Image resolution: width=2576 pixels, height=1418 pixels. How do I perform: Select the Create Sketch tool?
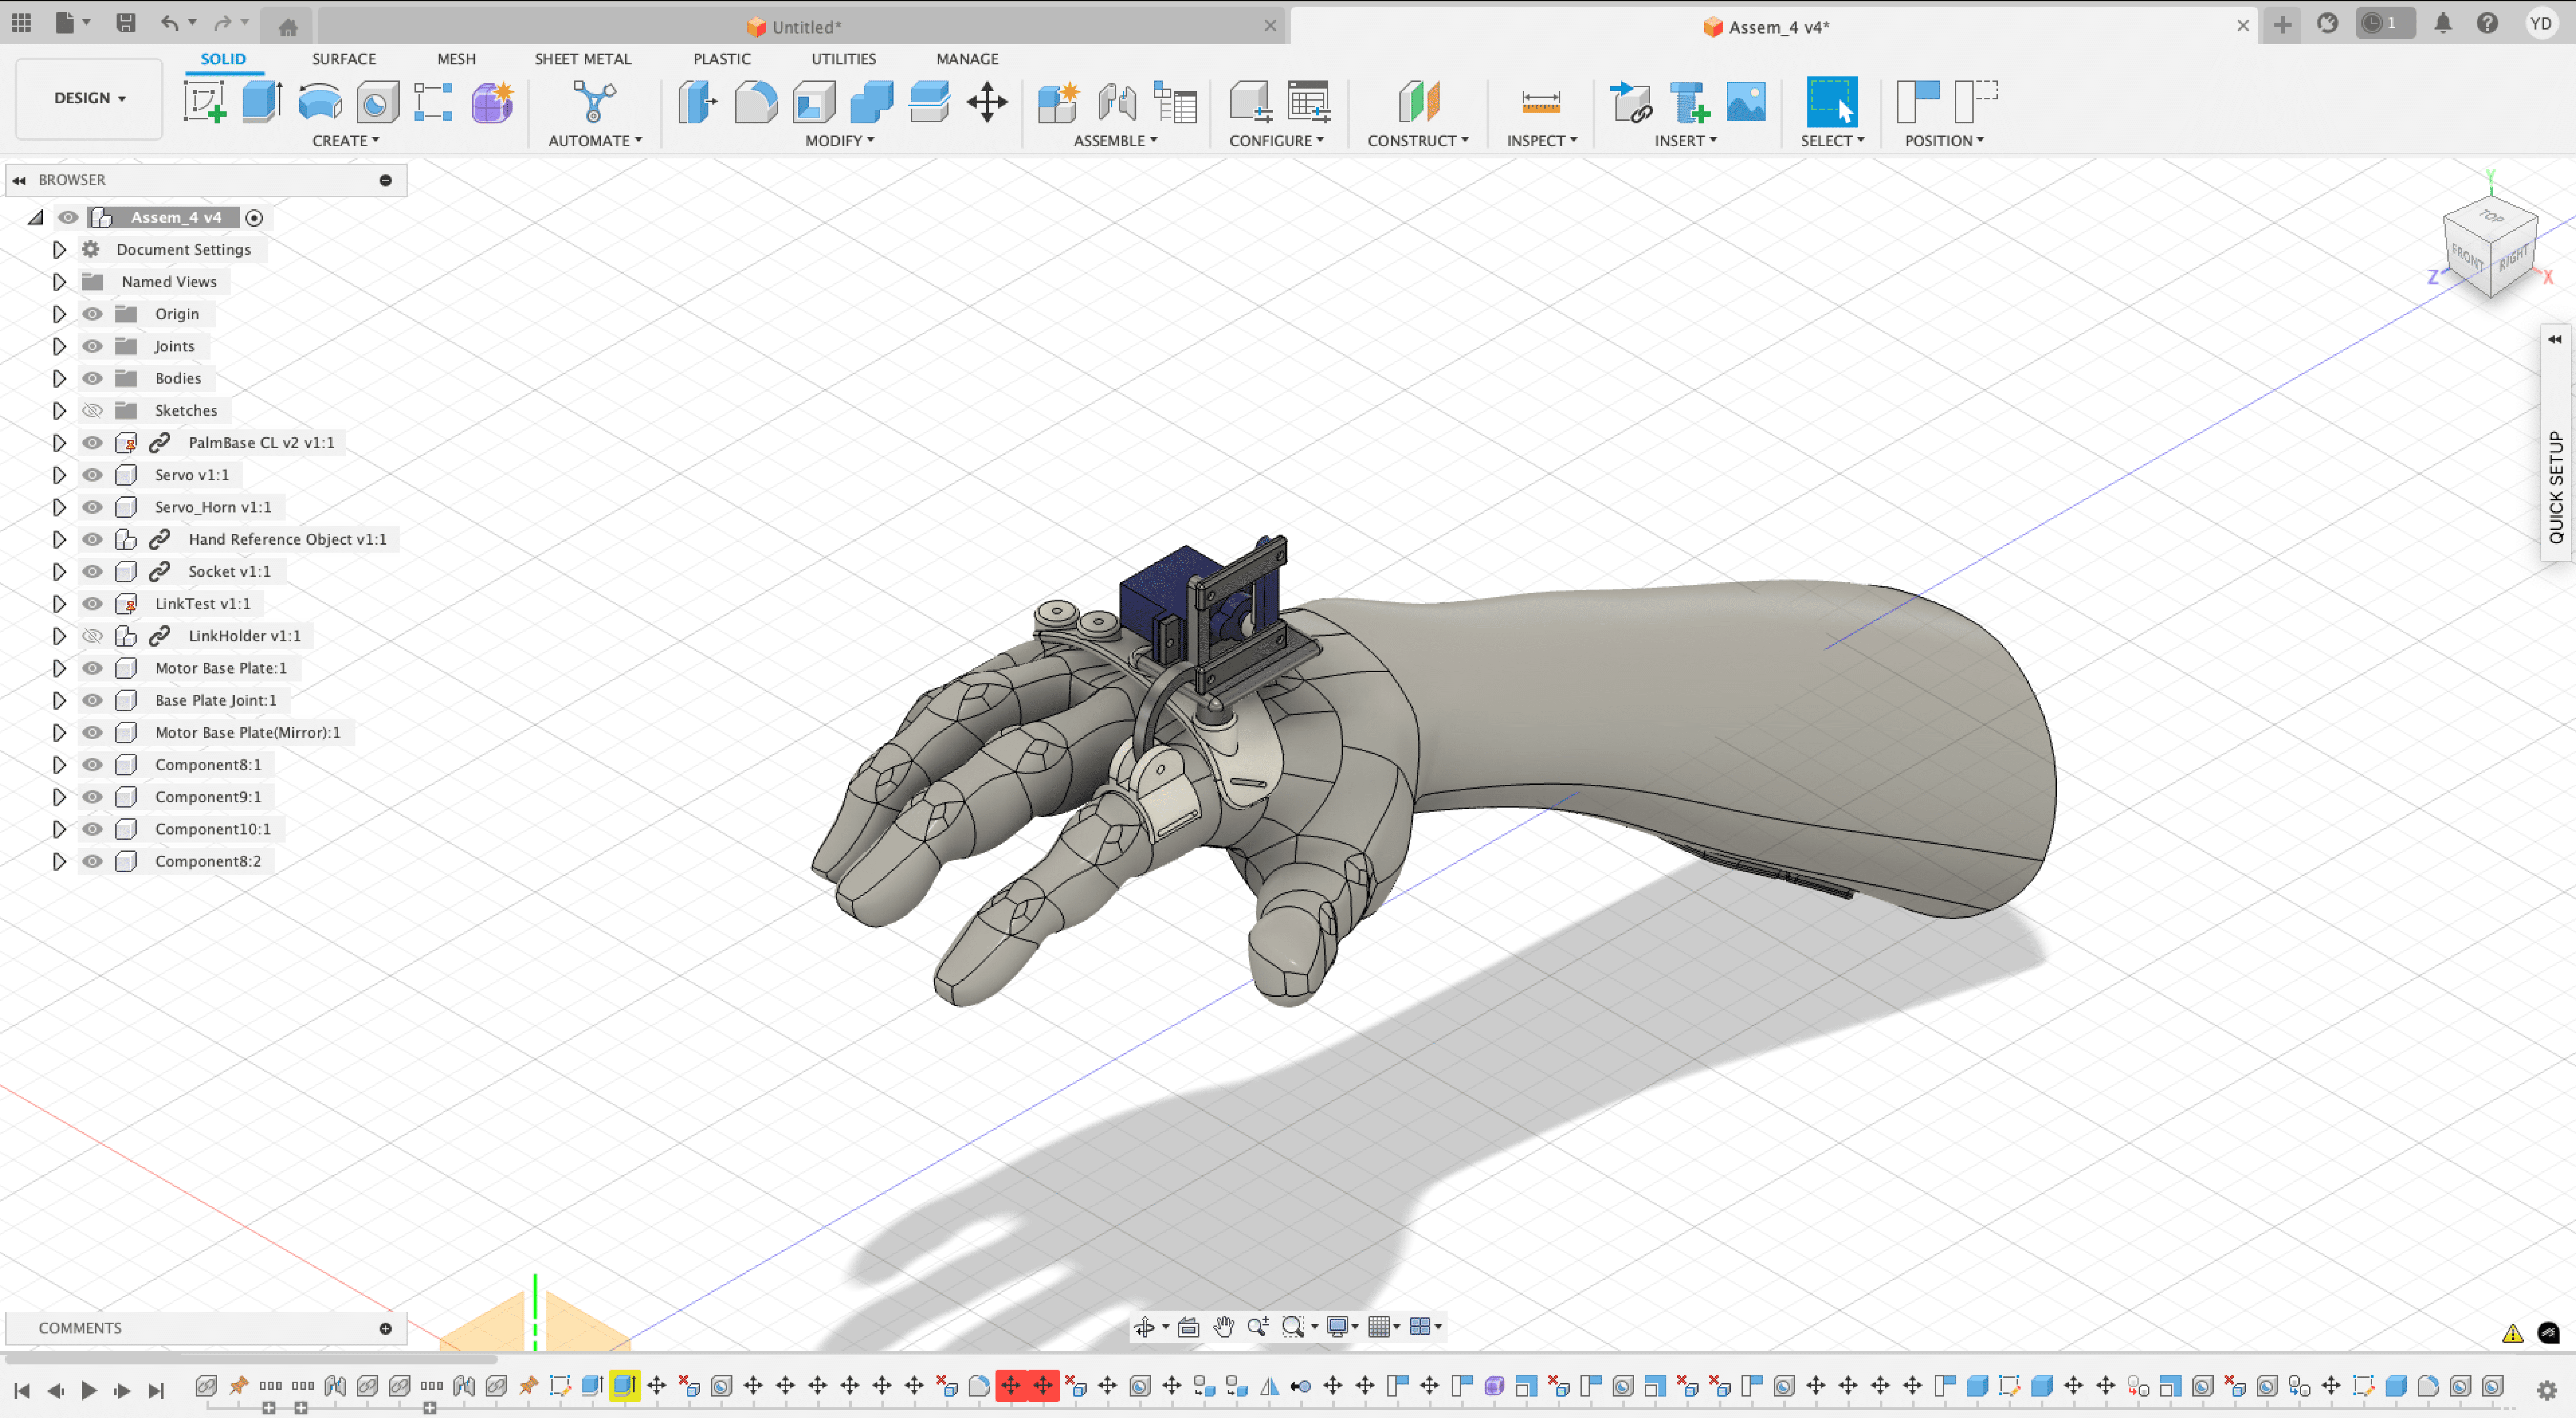[x=205, y=102]
